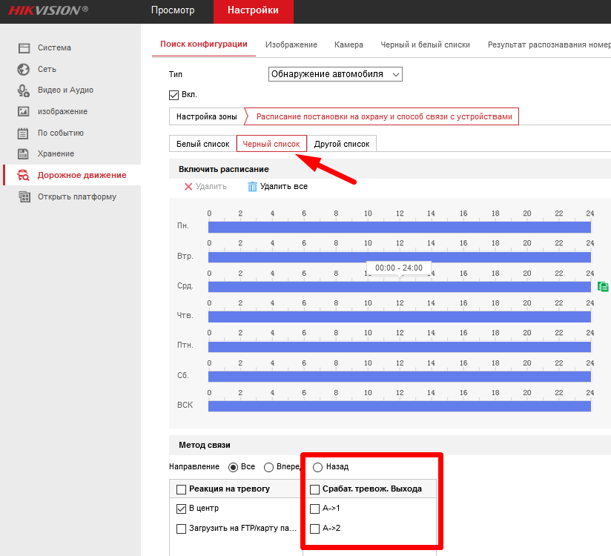Click the Пн. blue schedule bar

400,227
